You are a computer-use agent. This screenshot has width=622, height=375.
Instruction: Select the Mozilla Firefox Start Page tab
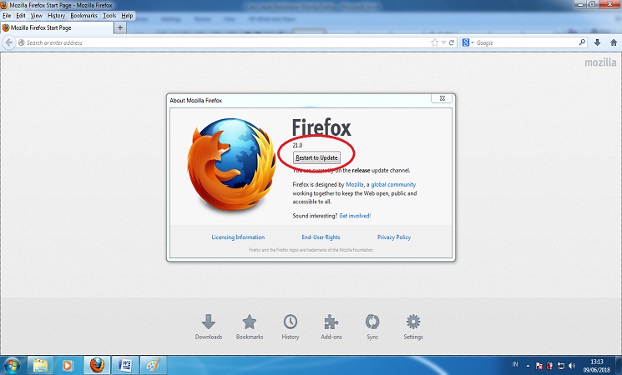click(x=57, y=27)
